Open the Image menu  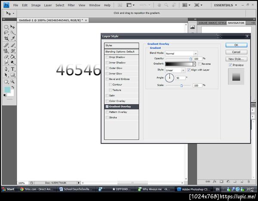[36, 5]
